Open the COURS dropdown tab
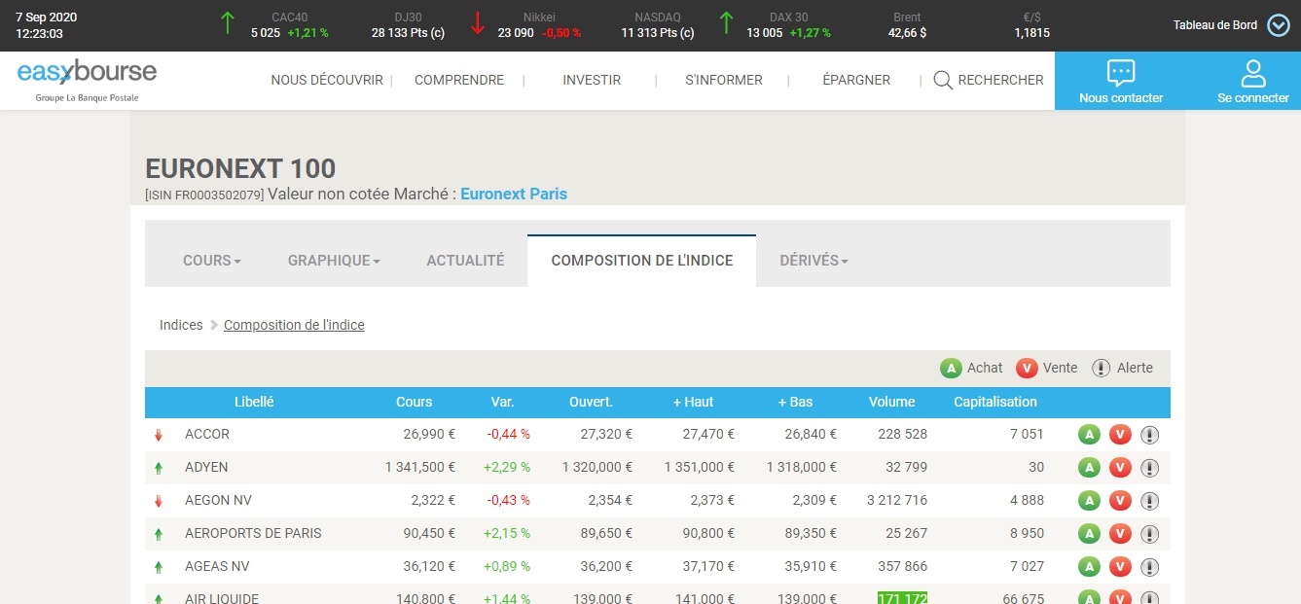Viewport: 1301px width, 604px height. coord(212,261)
